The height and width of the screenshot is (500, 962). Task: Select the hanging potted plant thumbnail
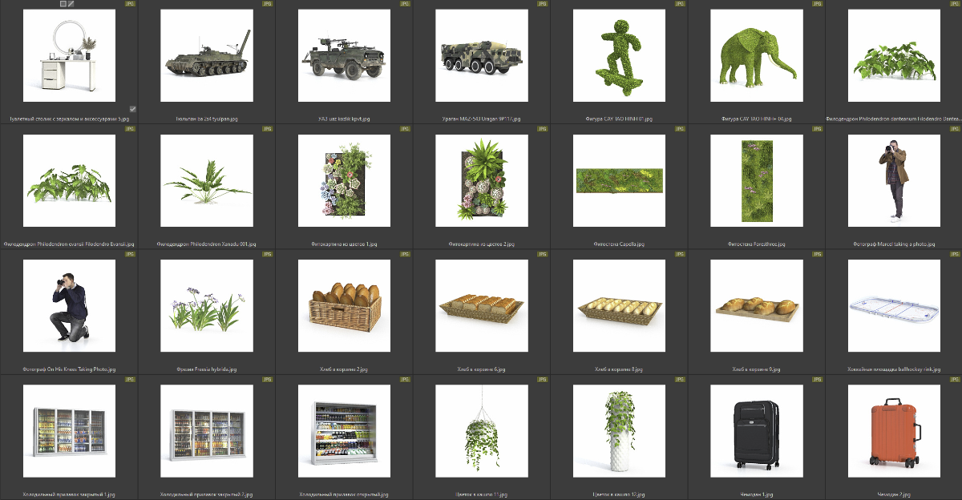pyautogui.click(x=481, y=430)
